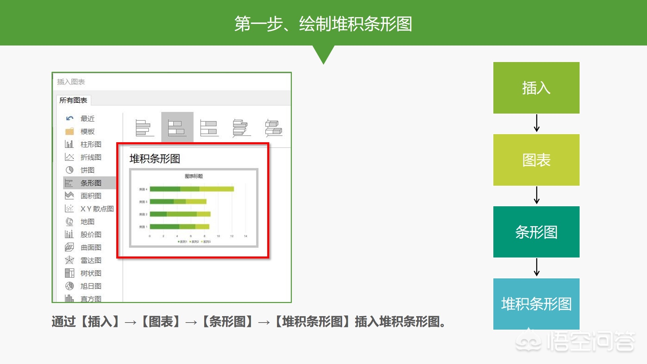
Task: Click the Recent (最近) undo-arrow icon
Action: (x=70, y=118)
